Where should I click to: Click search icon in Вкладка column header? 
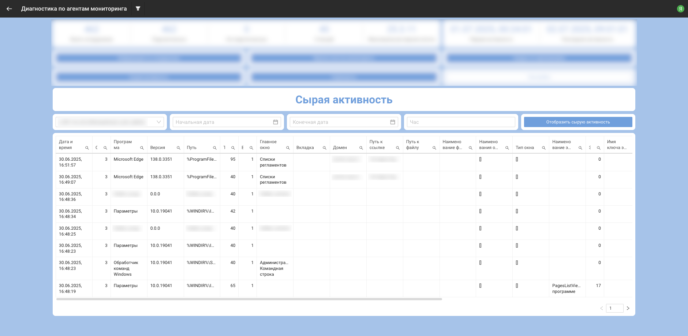[x=325, y=148]
